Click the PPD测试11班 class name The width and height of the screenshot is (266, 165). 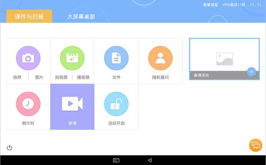(x=234, y=5)
